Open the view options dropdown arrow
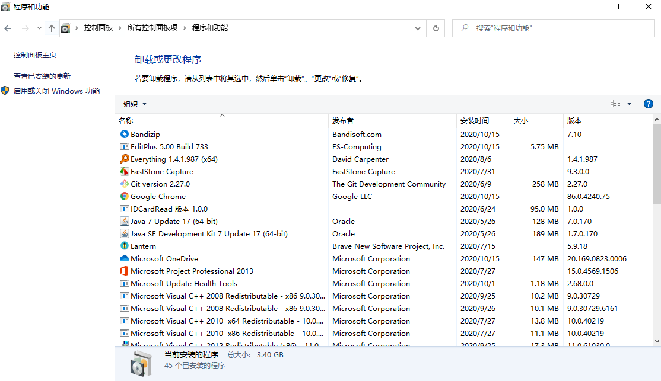 [x=629, y=104]
